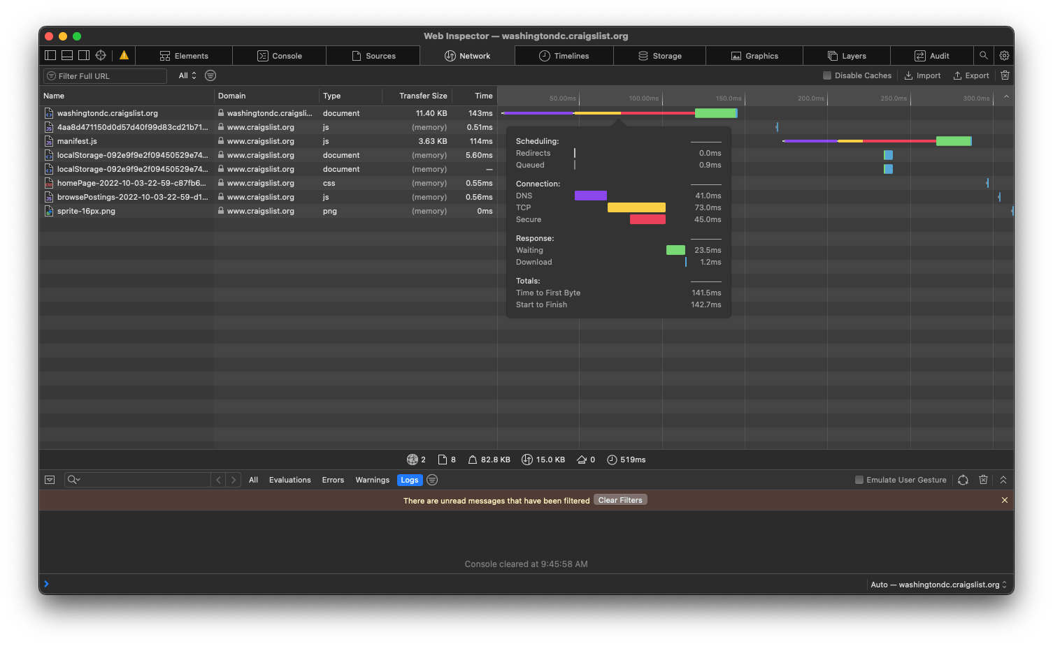
Task: Check the Emulate User Gesture checkbox
Action: tap(859, 480)
